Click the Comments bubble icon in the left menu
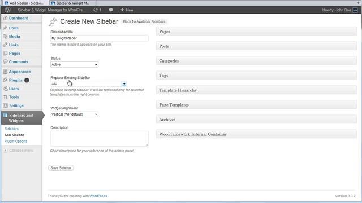Viewport: 362px width, 203px height. tap(5, 61)
